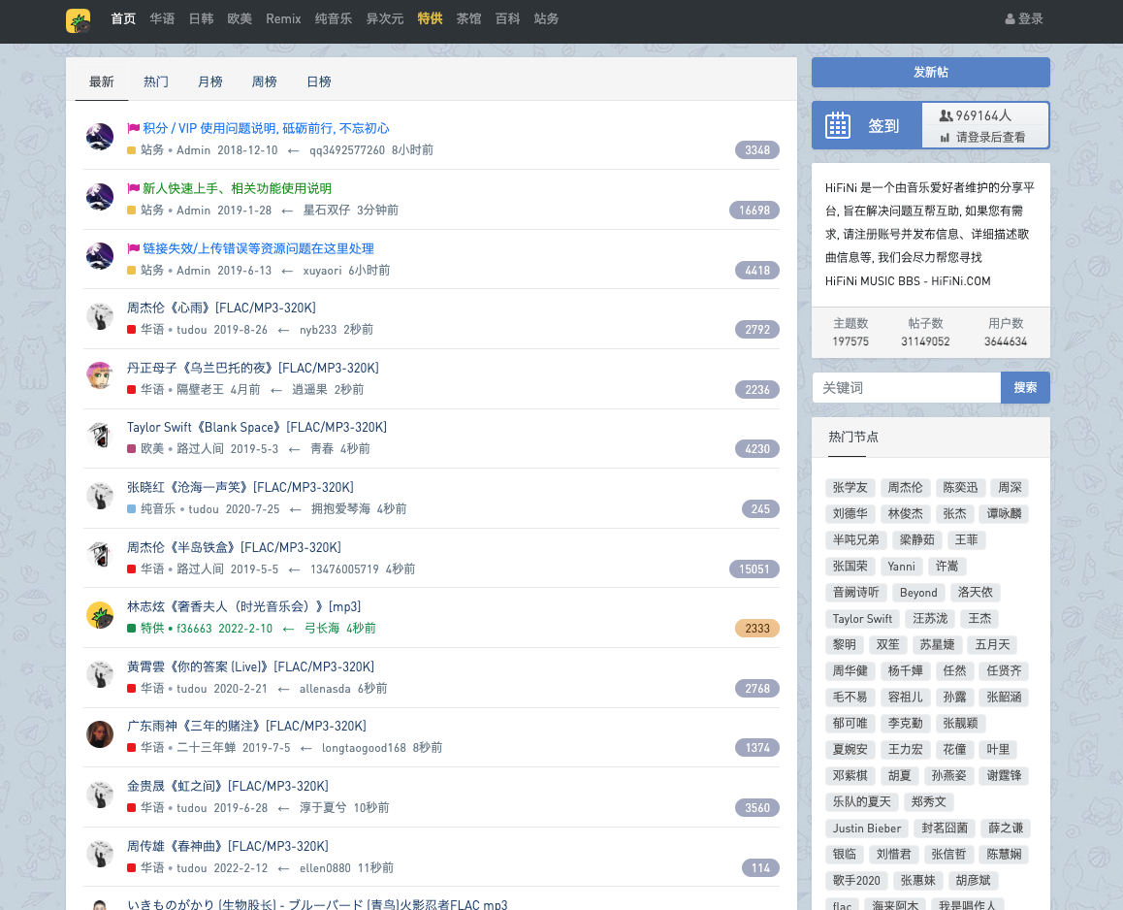This screenshot has height=910, width=1123.
Task: Click hot node tag Yanni
Action: 902,567
